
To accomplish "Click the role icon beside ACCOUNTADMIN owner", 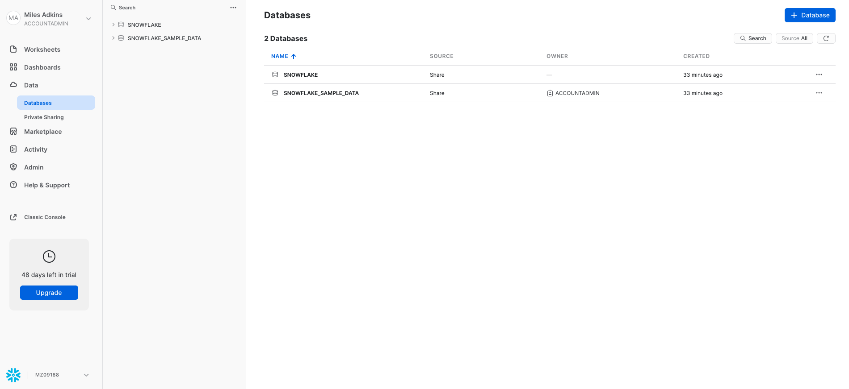I will point(550,93).
